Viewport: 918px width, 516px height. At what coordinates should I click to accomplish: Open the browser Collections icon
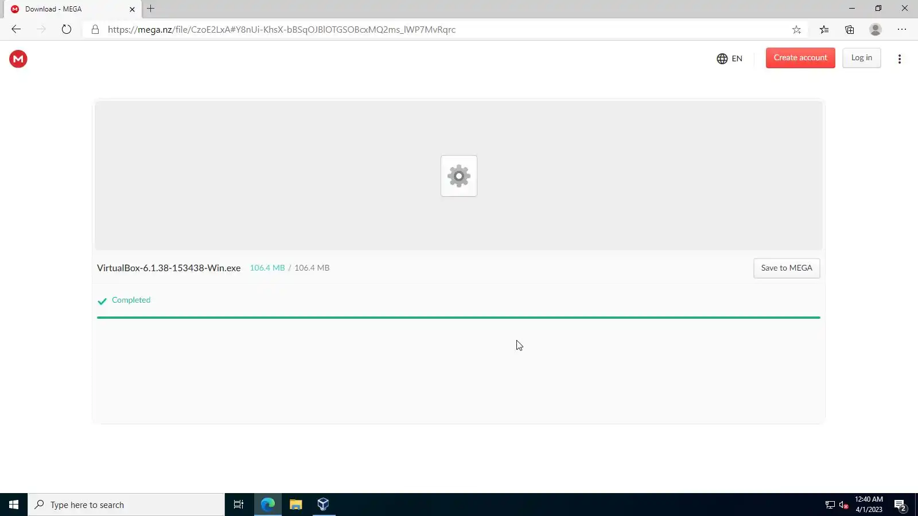pos(850,29)
